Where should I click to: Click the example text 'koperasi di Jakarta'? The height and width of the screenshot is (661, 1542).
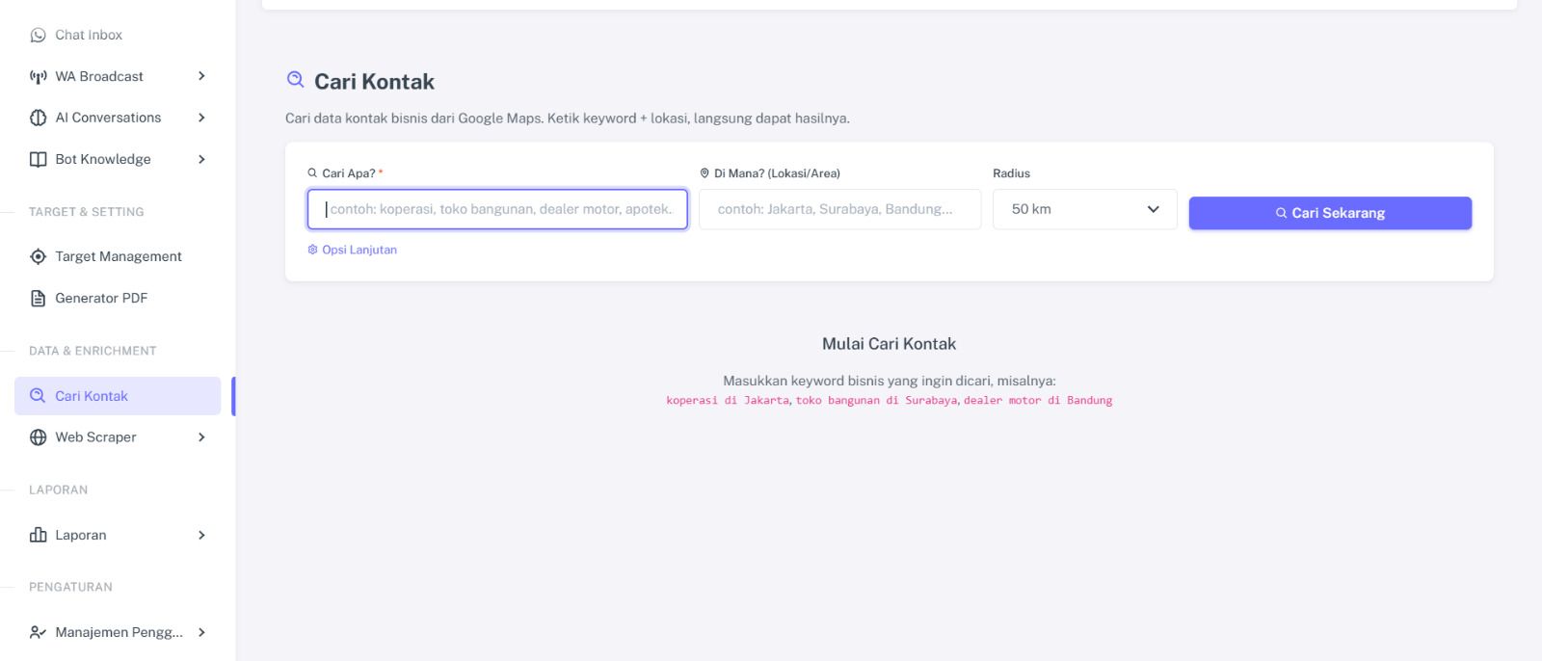pos(728,400)
